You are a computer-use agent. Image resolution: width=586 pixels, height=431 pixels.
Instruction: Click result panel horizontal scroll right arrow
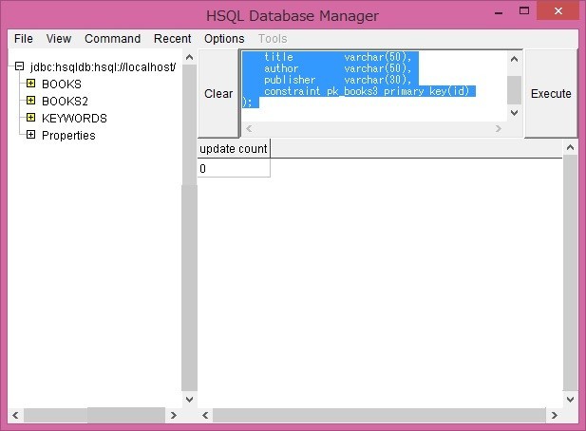click(x=555, y=415)
